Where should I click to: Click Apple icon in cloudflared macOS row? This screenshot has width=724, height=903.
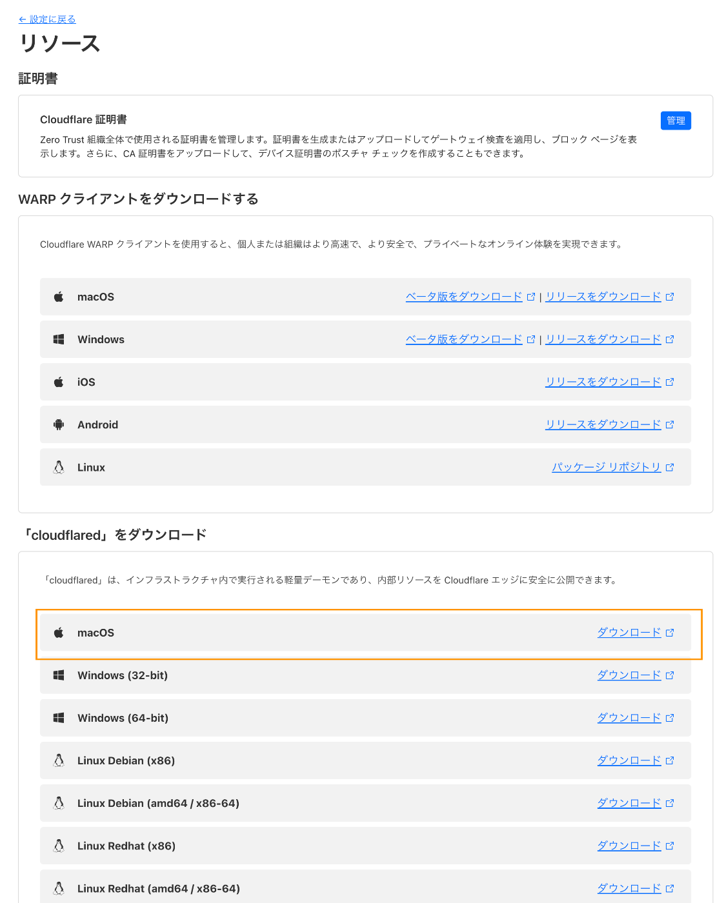pos(59,633)
